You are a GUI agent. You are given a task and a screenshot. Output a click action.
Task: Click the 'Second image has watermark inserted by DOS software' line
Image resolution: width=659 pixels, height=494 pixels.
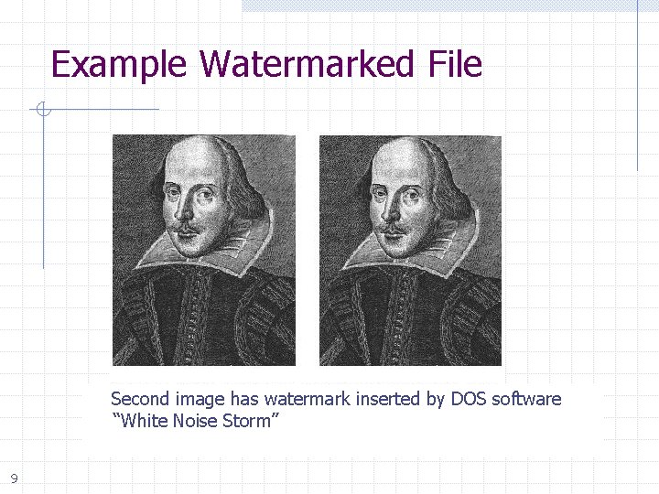point(336,399)
